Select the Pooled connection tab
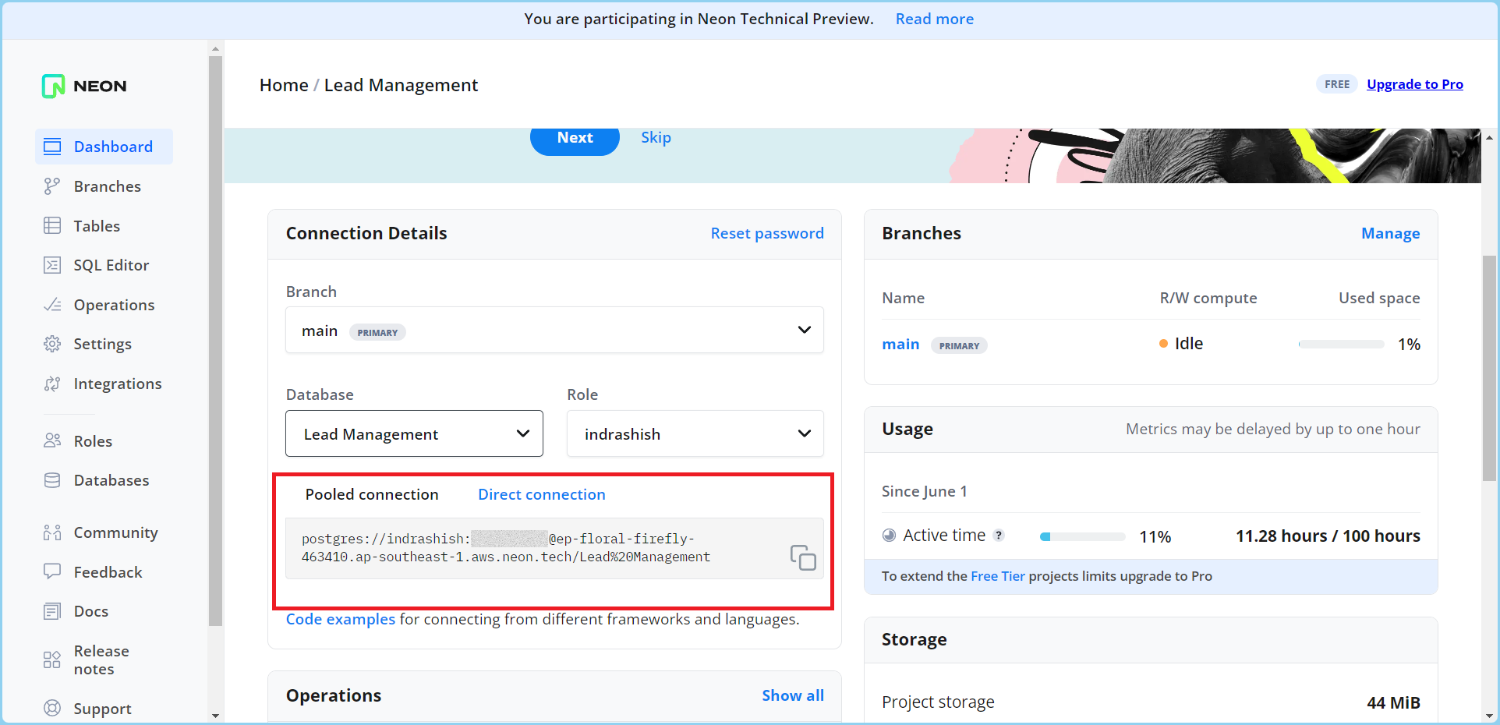1500x725 pixels. (372, 494)
